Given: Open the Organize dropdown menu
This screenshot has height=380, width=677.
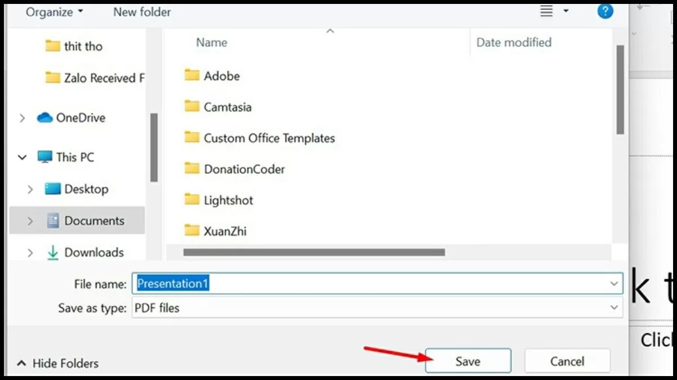Looking at the screenshot, I should coord(54,12).
